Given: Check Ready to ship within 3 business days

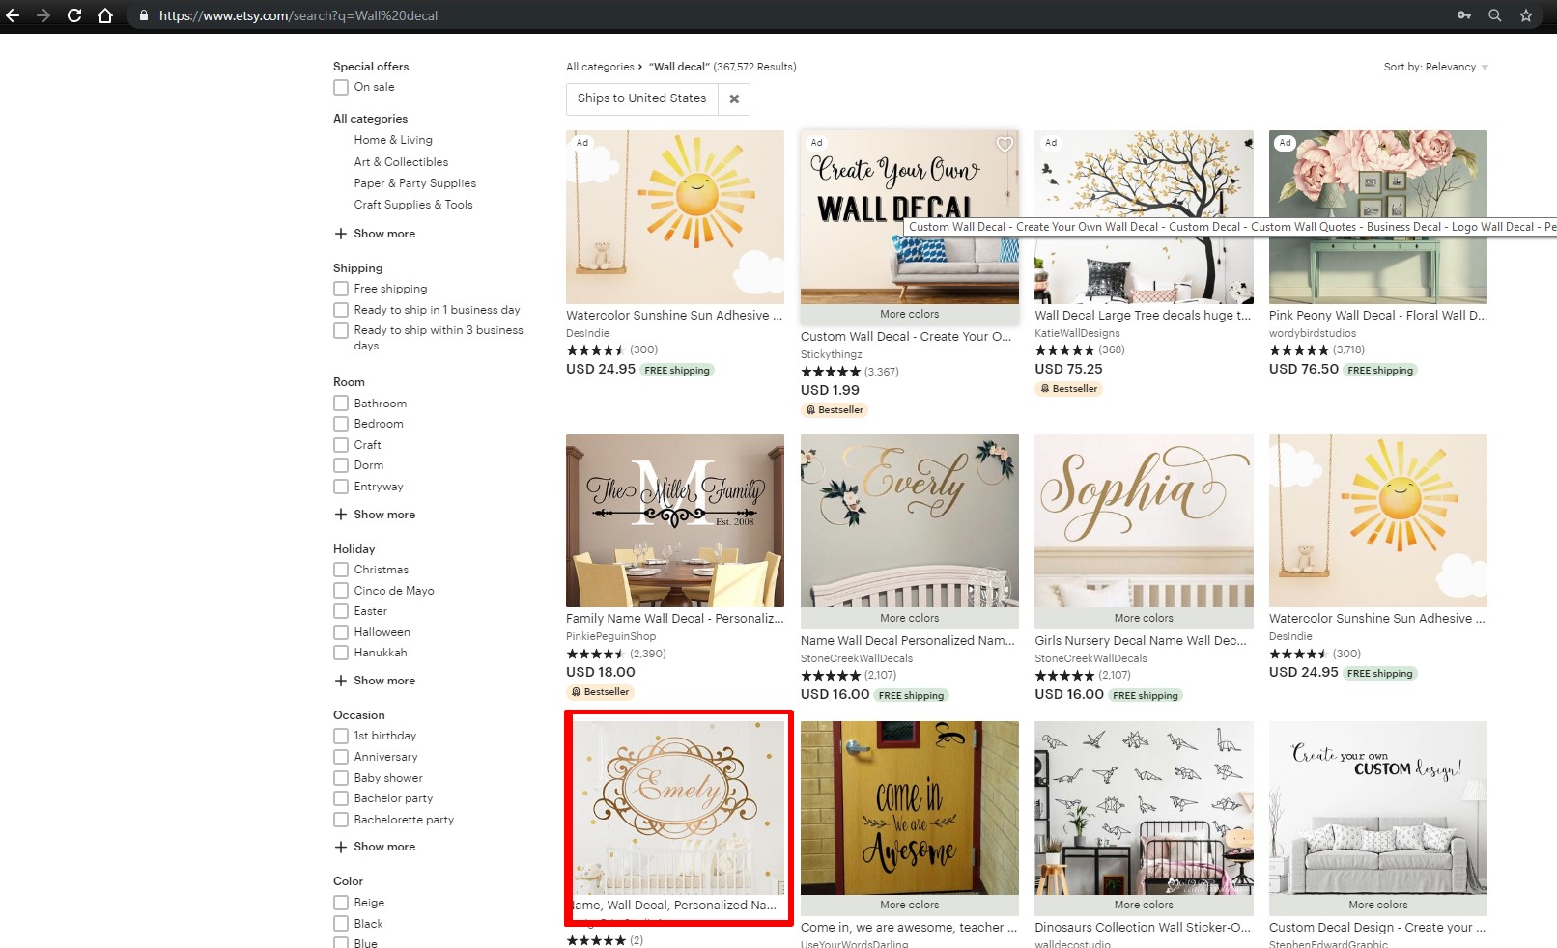Looking at the screenshot, I should 341,330.
